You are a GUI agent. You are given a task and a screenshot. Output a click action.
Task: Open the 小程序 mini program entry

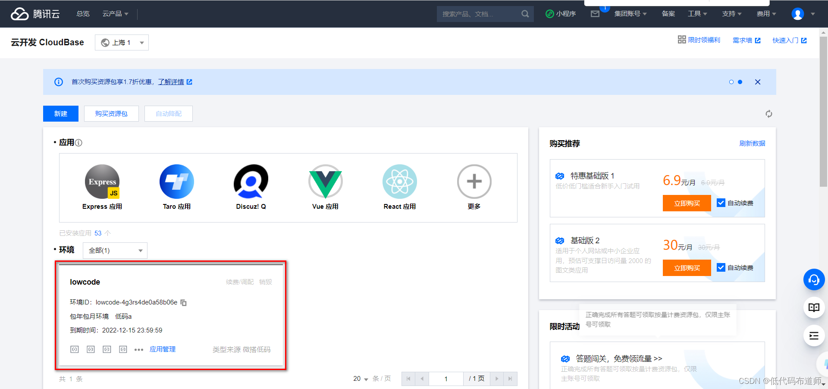pos(561,14)
